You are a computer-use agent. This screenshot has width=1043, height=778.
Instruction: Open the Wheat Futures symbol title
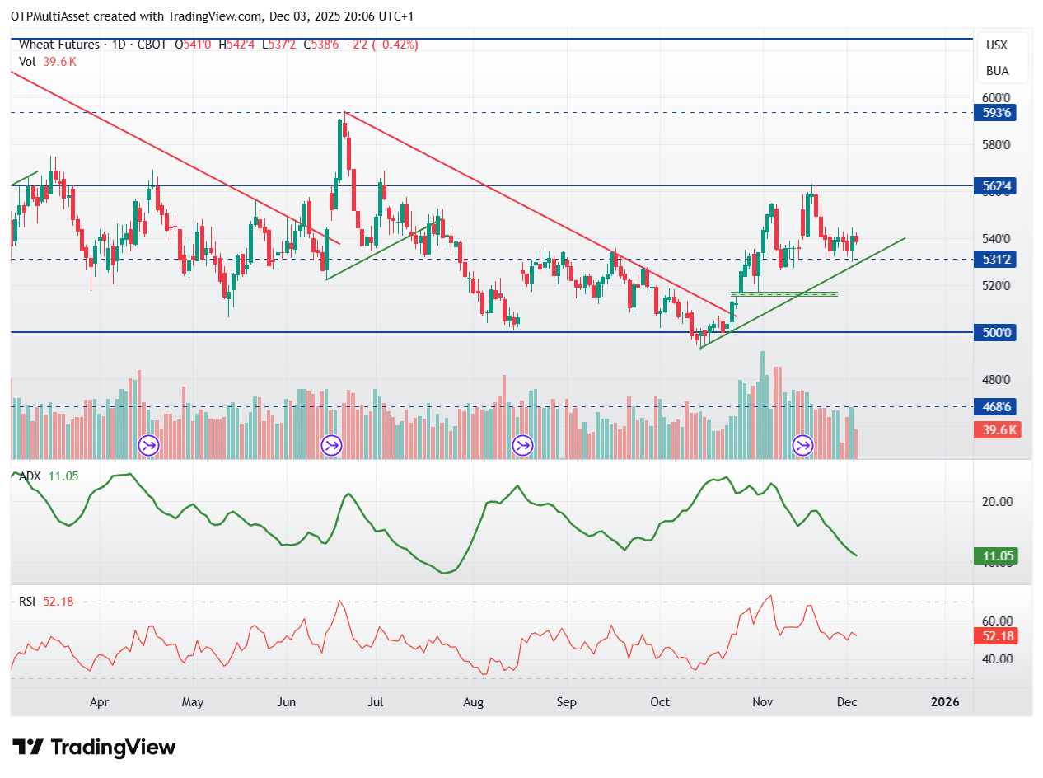tap(59, 45)
